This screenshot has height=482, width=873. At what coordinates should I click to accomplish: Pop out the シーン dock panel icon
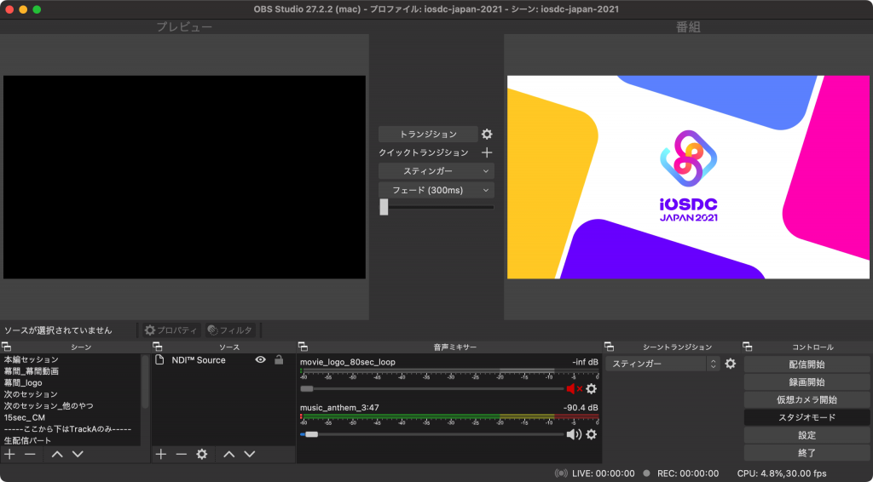click(6, 347)
